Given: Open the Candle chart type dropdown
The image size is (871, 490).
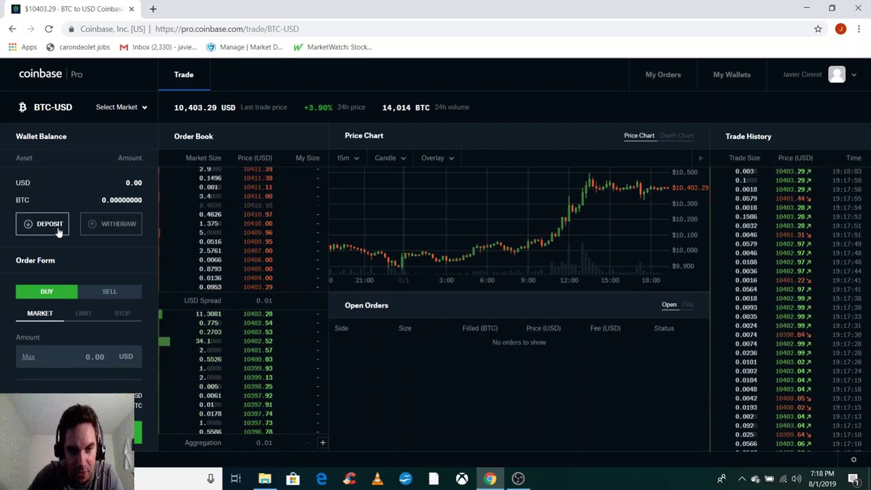Looking at the screenshot, I should tap(390, 158).
